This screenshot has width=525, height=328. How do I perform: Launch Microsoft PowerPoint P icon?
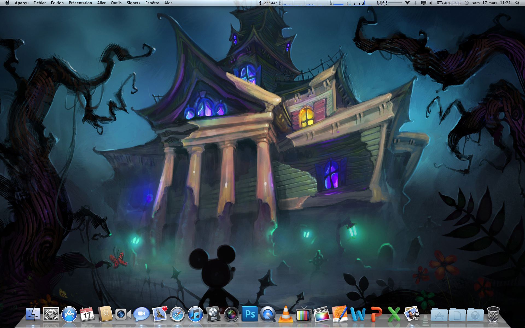click(376, 314)
